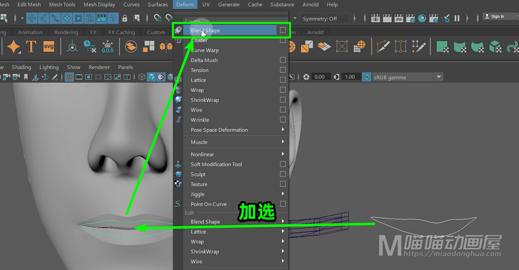Open the Lighting panel menu
This screenshot has width=519, height=270.
coord(49,67)
